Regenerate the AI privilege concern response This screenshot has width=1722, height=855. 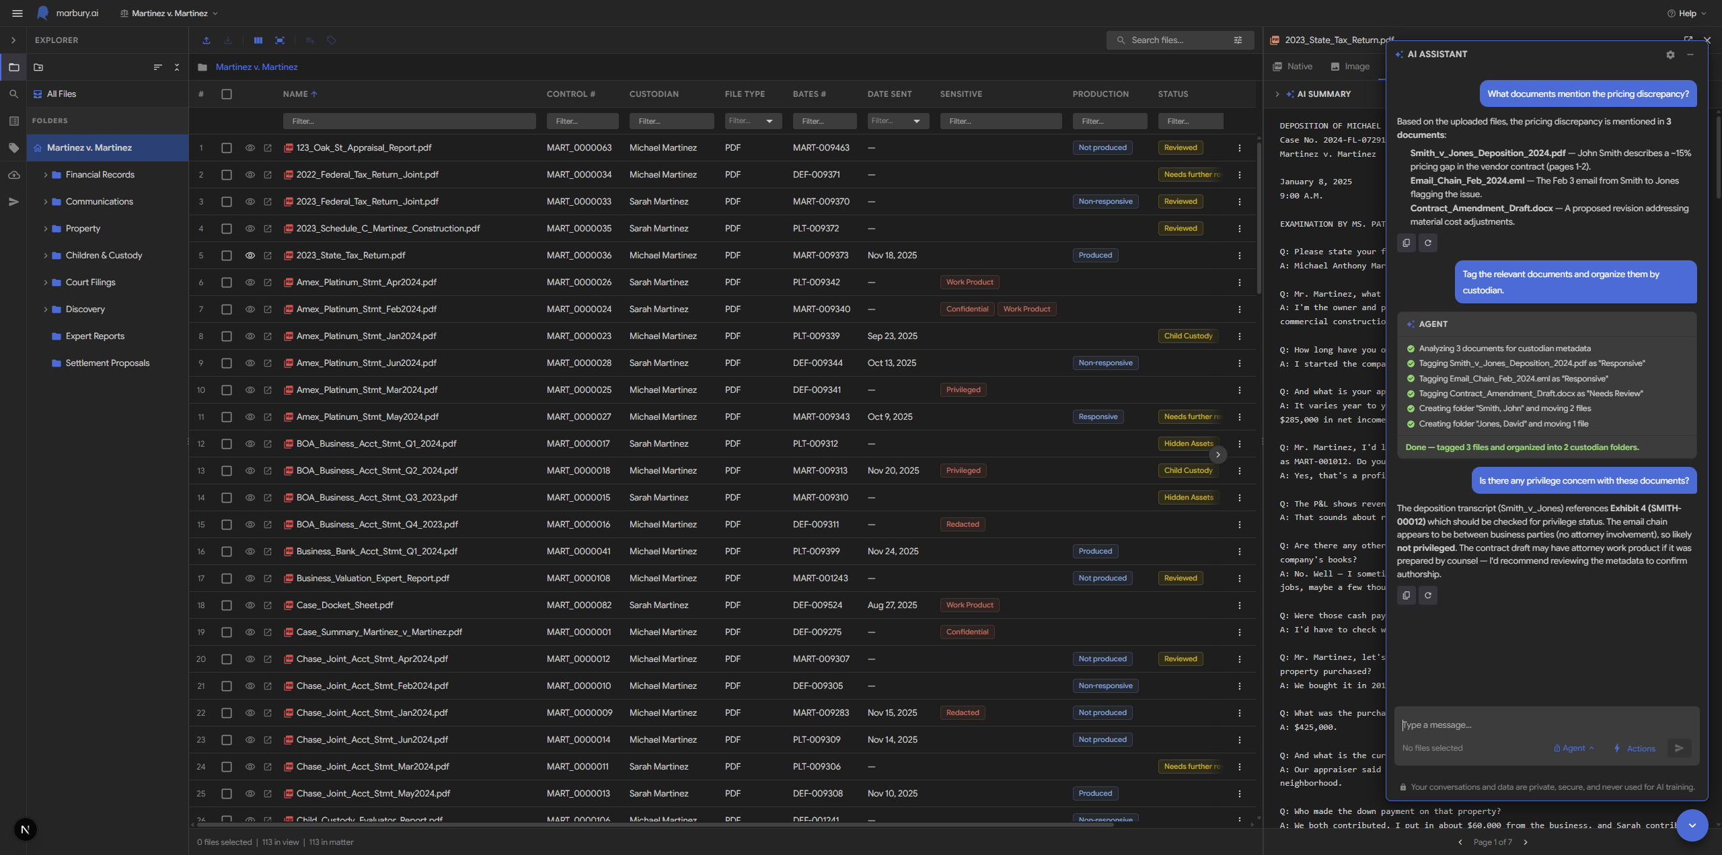point(1428,595)
